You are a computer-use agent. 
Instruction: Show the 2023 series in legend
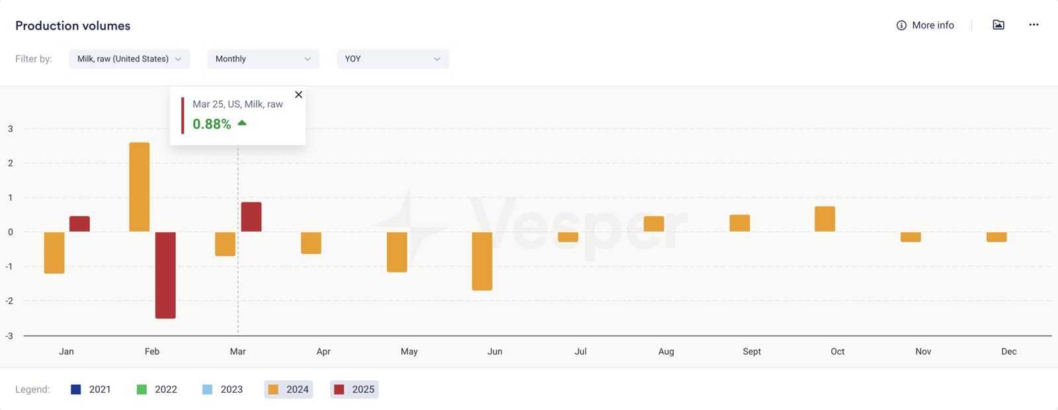pyautogui.click(x=223, y=390)
